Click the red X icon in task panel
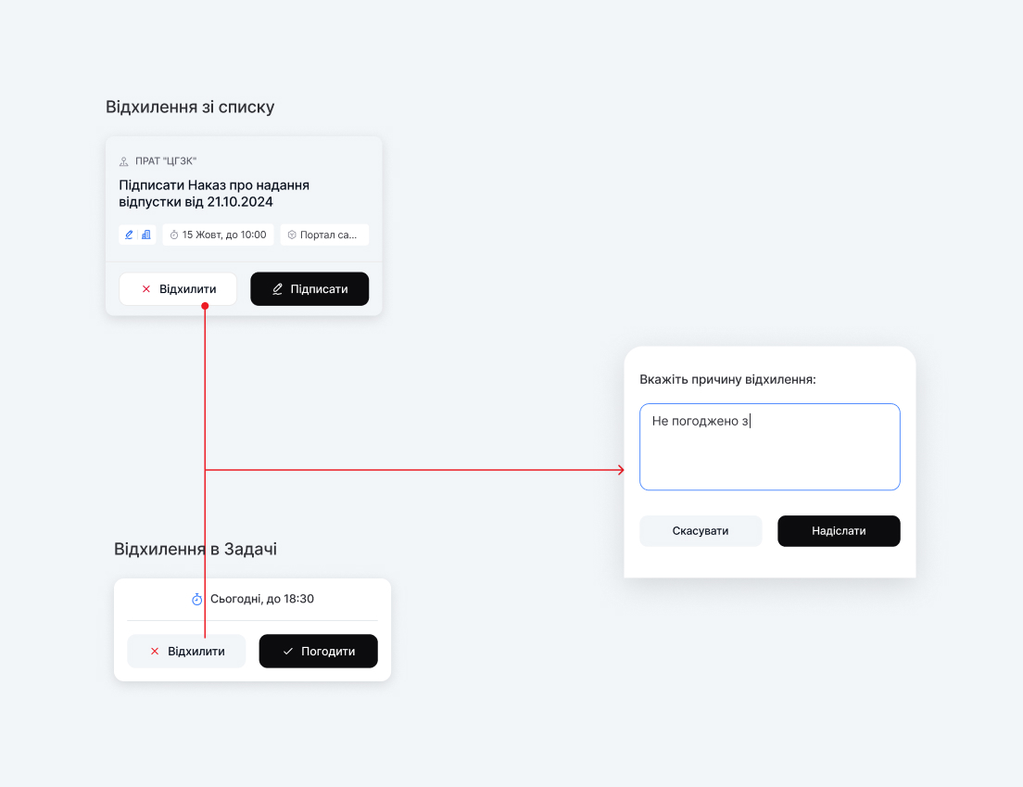The image size is (1023, 787). [154, 652]
